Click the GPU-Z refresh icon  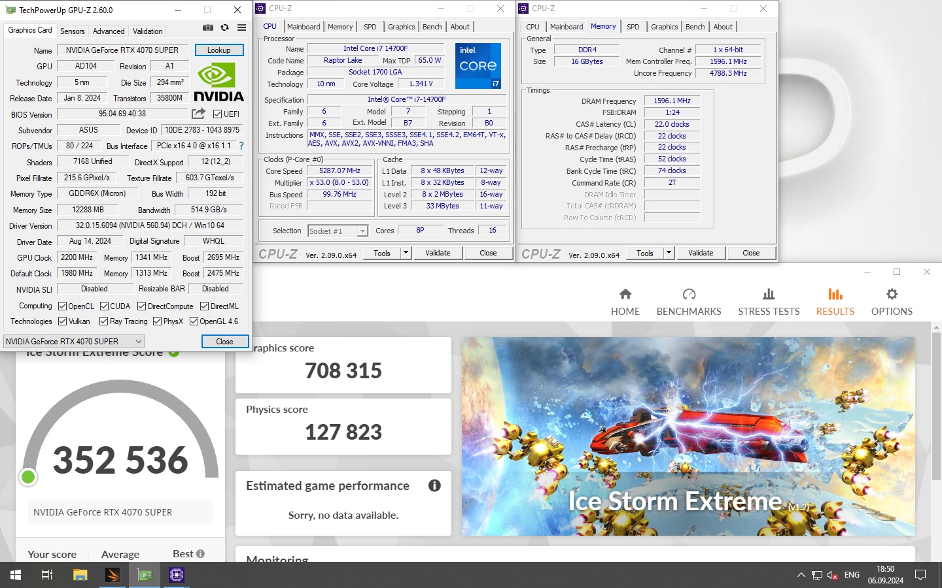[x=224, y=27]
